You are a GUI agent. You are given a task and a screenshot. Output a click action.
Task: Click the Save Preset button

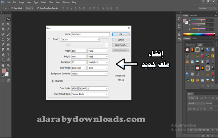point(121,45)
